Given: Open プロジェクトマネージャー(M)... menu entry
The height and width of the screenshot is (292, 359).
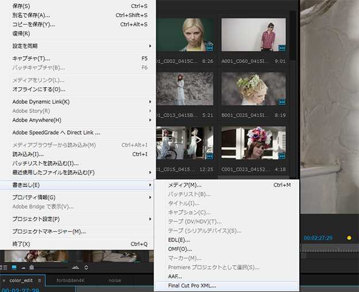Looking at the screenshot, I should point(49,231).
